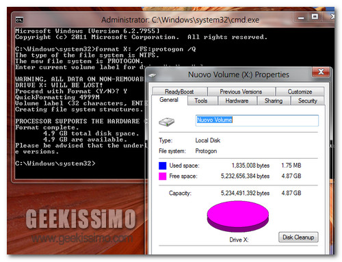Screen dimensions: 342x262
Task: Click the blue Used space color swatch
Action: [163, 166]
